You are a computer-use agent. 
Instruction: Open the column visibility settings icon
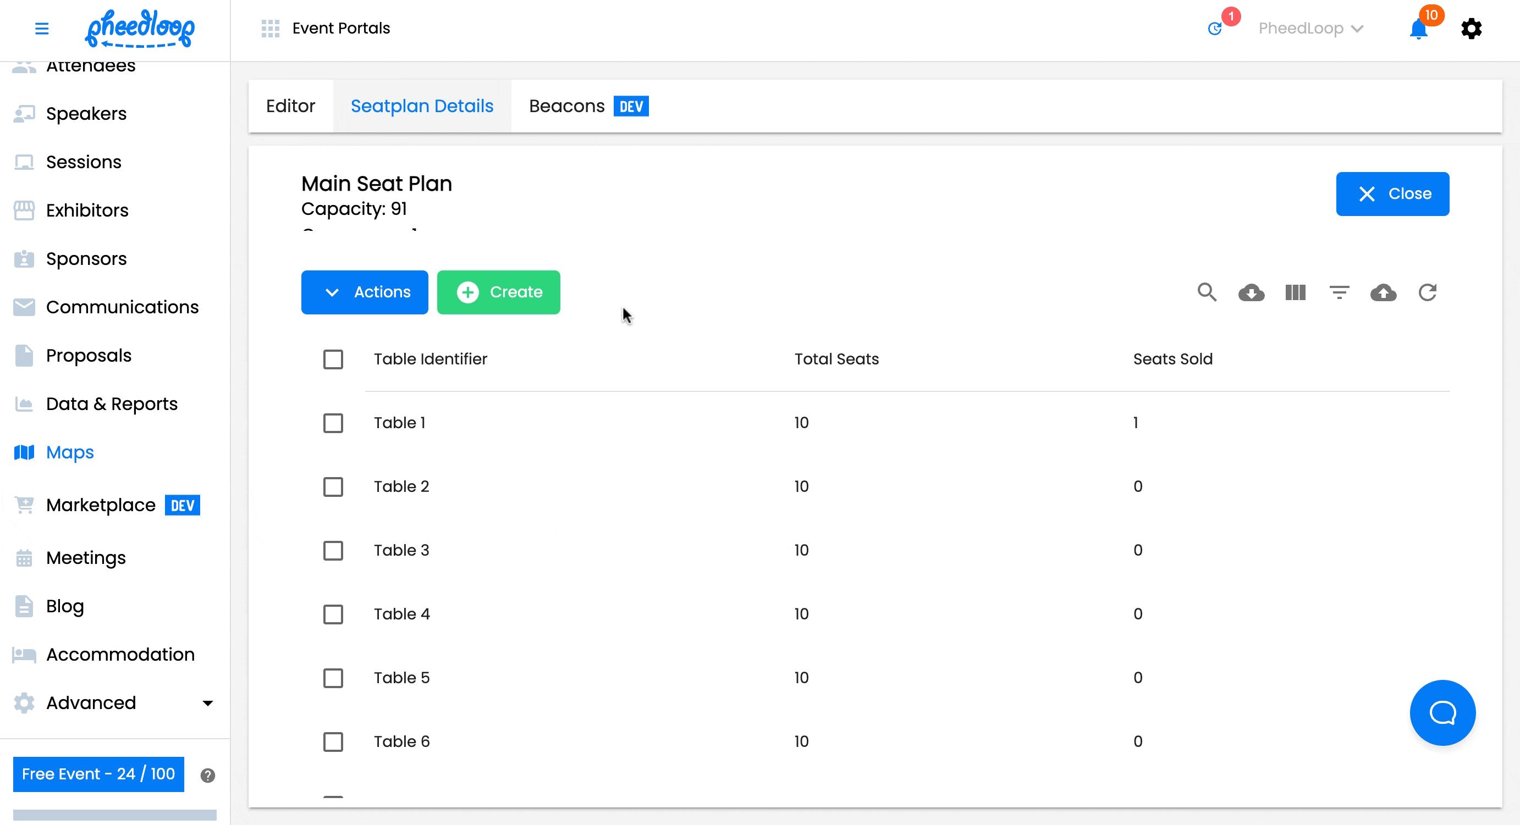pyautogui.click(x=1295, y=292)
